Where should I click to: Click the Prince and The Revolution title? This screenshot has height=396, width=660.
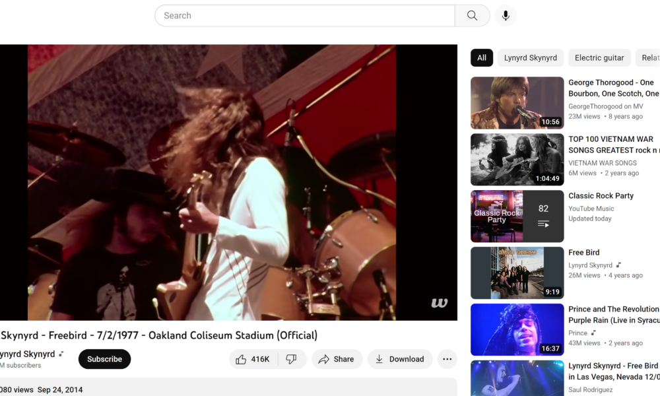[614, 315]
